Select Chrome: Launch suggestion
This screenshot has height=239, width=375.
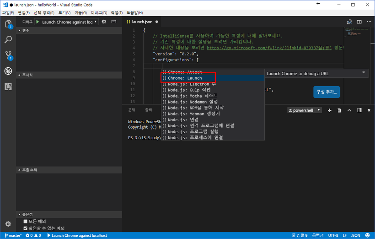213,78
